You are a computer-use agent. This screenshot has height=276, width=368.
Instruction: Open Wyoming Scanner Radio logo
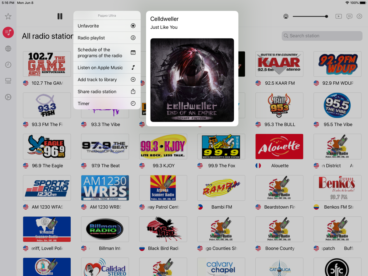[x=47, y=229]
